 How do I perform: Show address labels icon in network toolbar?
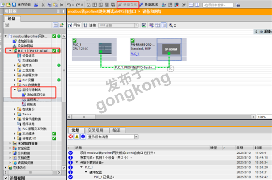click(151, 25)
